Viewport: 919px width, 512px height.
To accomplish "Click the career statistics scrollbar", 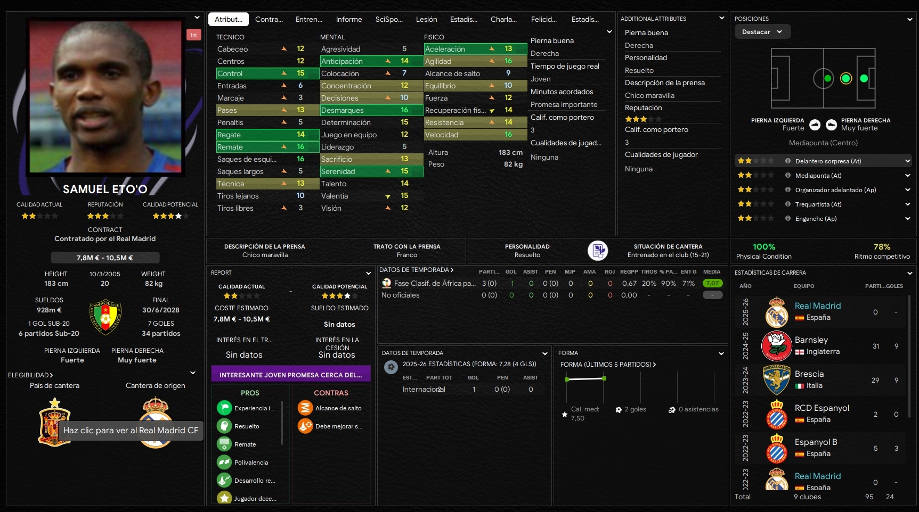I will (x=909, y=356).
